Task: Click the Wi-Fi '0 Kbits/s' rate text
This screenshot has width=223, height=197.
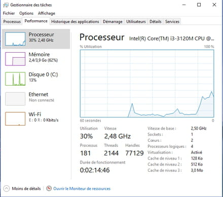Action: tap(51, 120)
